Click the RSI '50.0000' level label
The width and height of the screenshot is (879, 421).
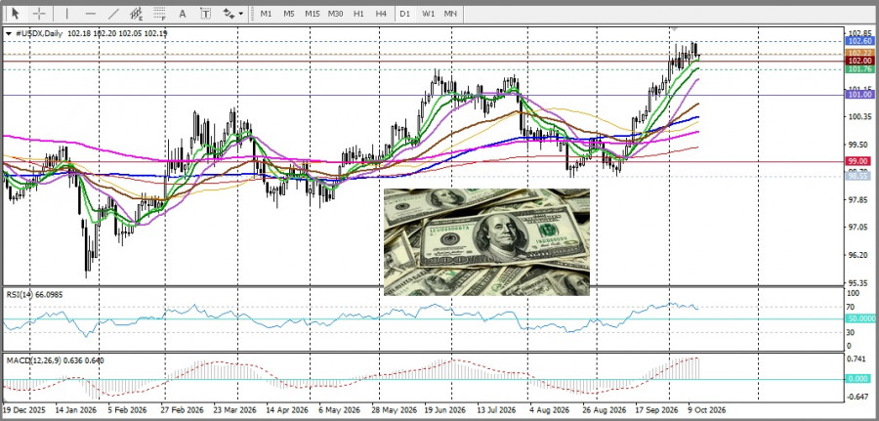pyautogui.click(x=861, y=318)
